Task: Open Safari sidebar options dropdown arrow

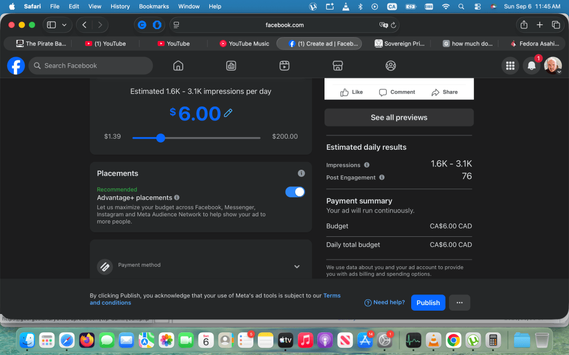Action: 64,25
